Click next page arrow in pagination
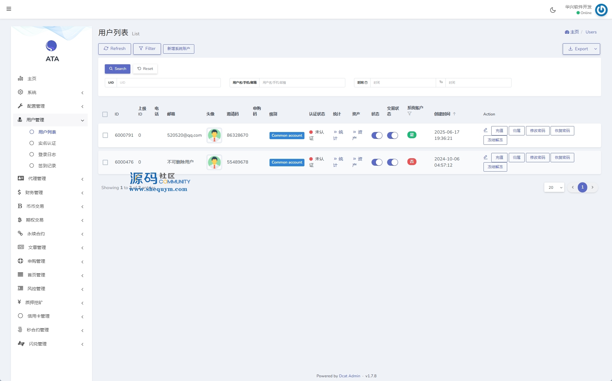 (592, 187)
